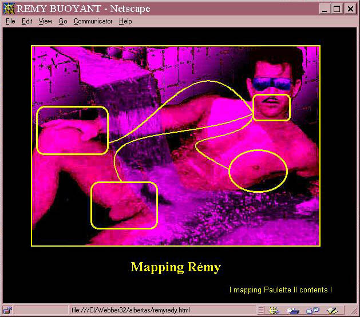Open the View menu
The width and height of the screenshot is (360, 317).
[x=45, y=21]
